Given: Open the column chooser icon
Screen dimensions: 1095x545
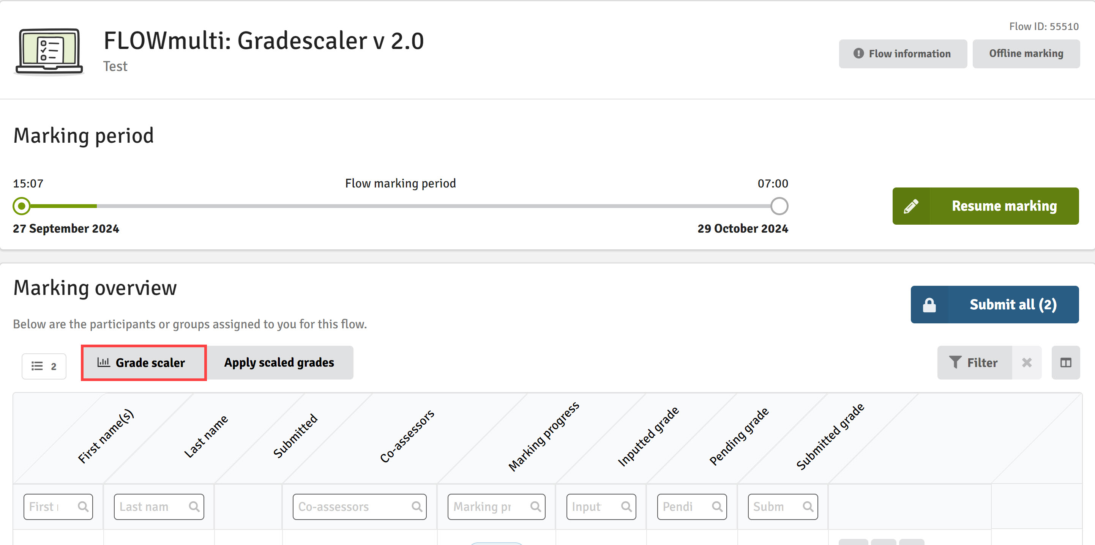Looking at the screenshot, I should 1066,363.
